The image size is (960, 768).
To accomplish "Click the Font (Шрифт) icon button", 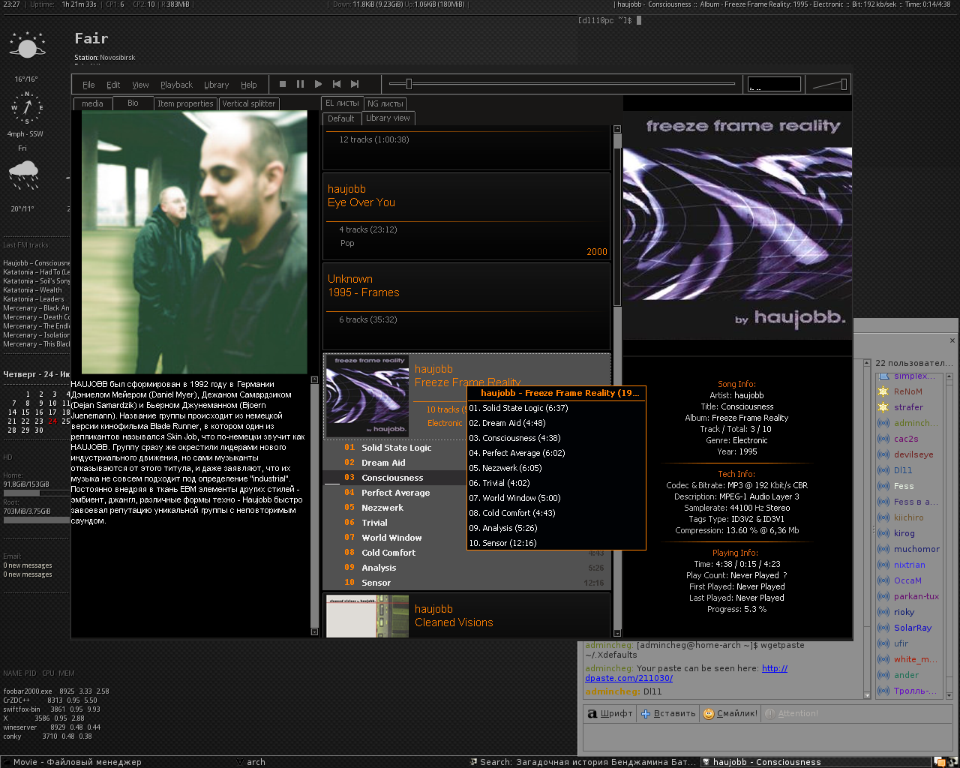I will point(610,713).
